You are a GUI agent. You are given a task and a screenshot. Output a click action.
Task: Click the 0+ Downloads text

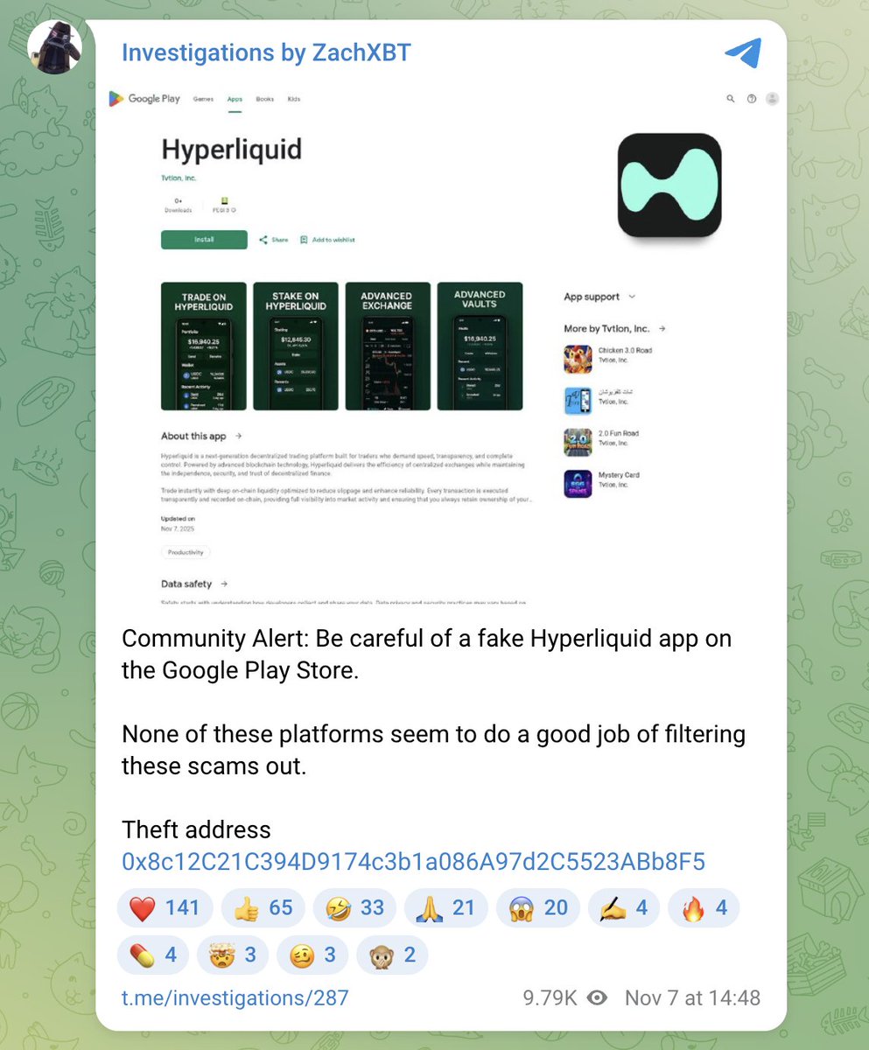pos(178,205)
